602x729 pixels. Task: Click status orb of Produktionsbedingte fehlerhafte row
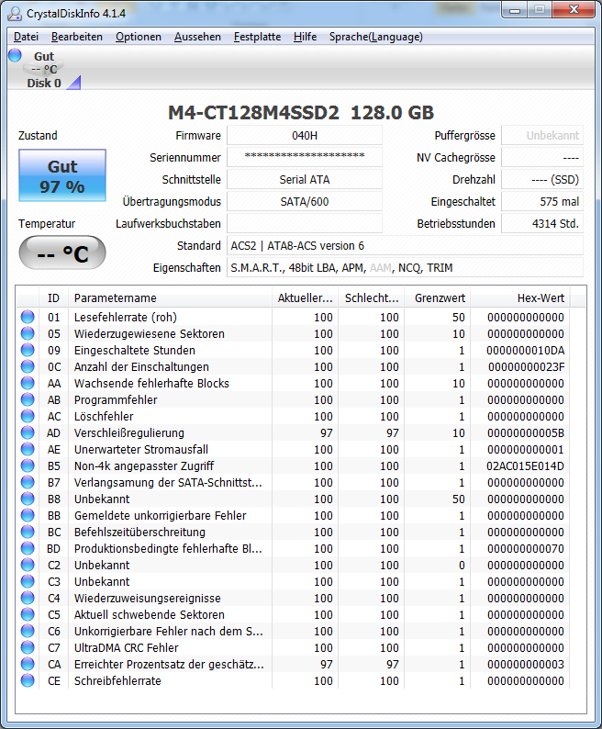[28, 548]
